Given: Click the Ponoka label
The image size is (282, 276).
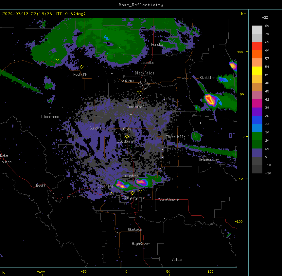Looking at the screenshot, I should (157, 45).
